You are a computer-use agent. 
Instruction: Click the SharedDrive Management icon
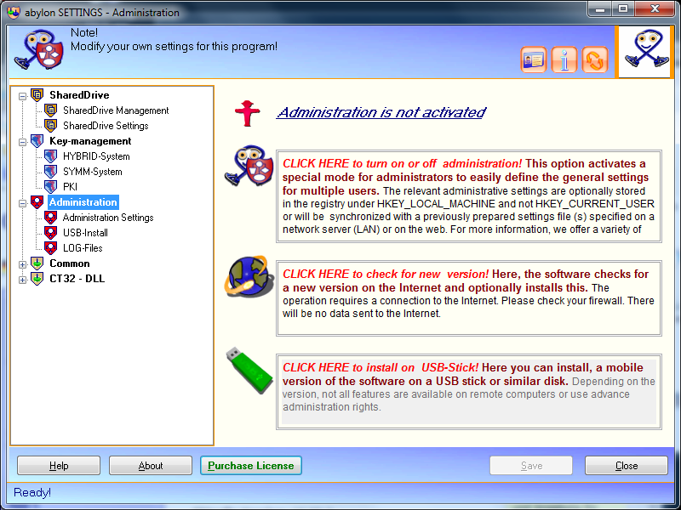click(x=51, y=110)
